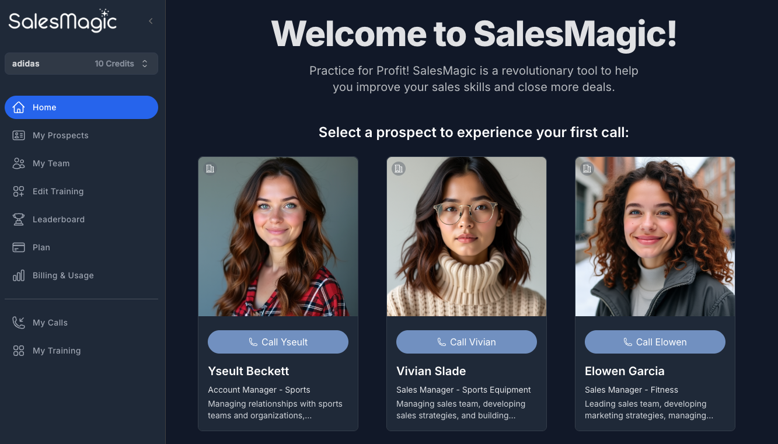Click the My Prospects contact card icon

pyautogui.click(x=19, y=135)
